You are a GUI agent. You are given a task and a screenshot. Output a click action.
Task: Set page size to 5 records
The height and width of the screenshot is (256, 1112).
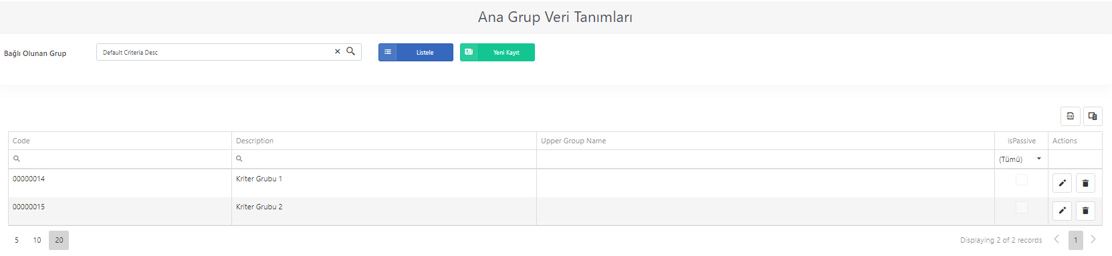coord(17,240)
